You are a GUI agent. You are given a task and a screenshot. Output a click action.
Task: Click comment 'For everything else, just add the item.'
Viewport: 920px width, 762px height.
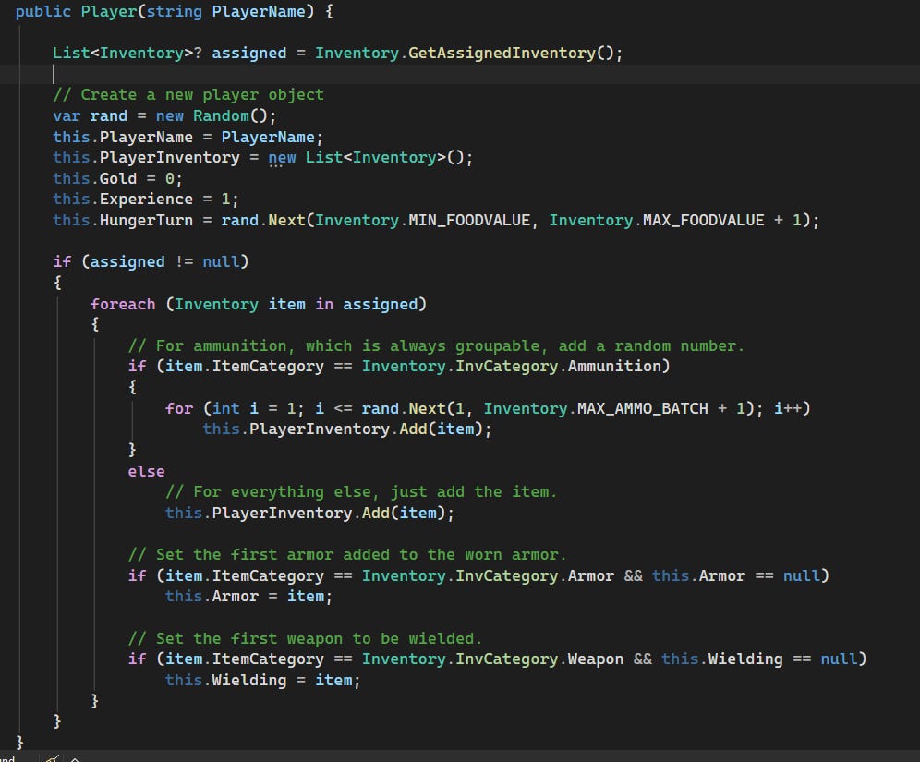pyautogui.click(x=361, y=491)
